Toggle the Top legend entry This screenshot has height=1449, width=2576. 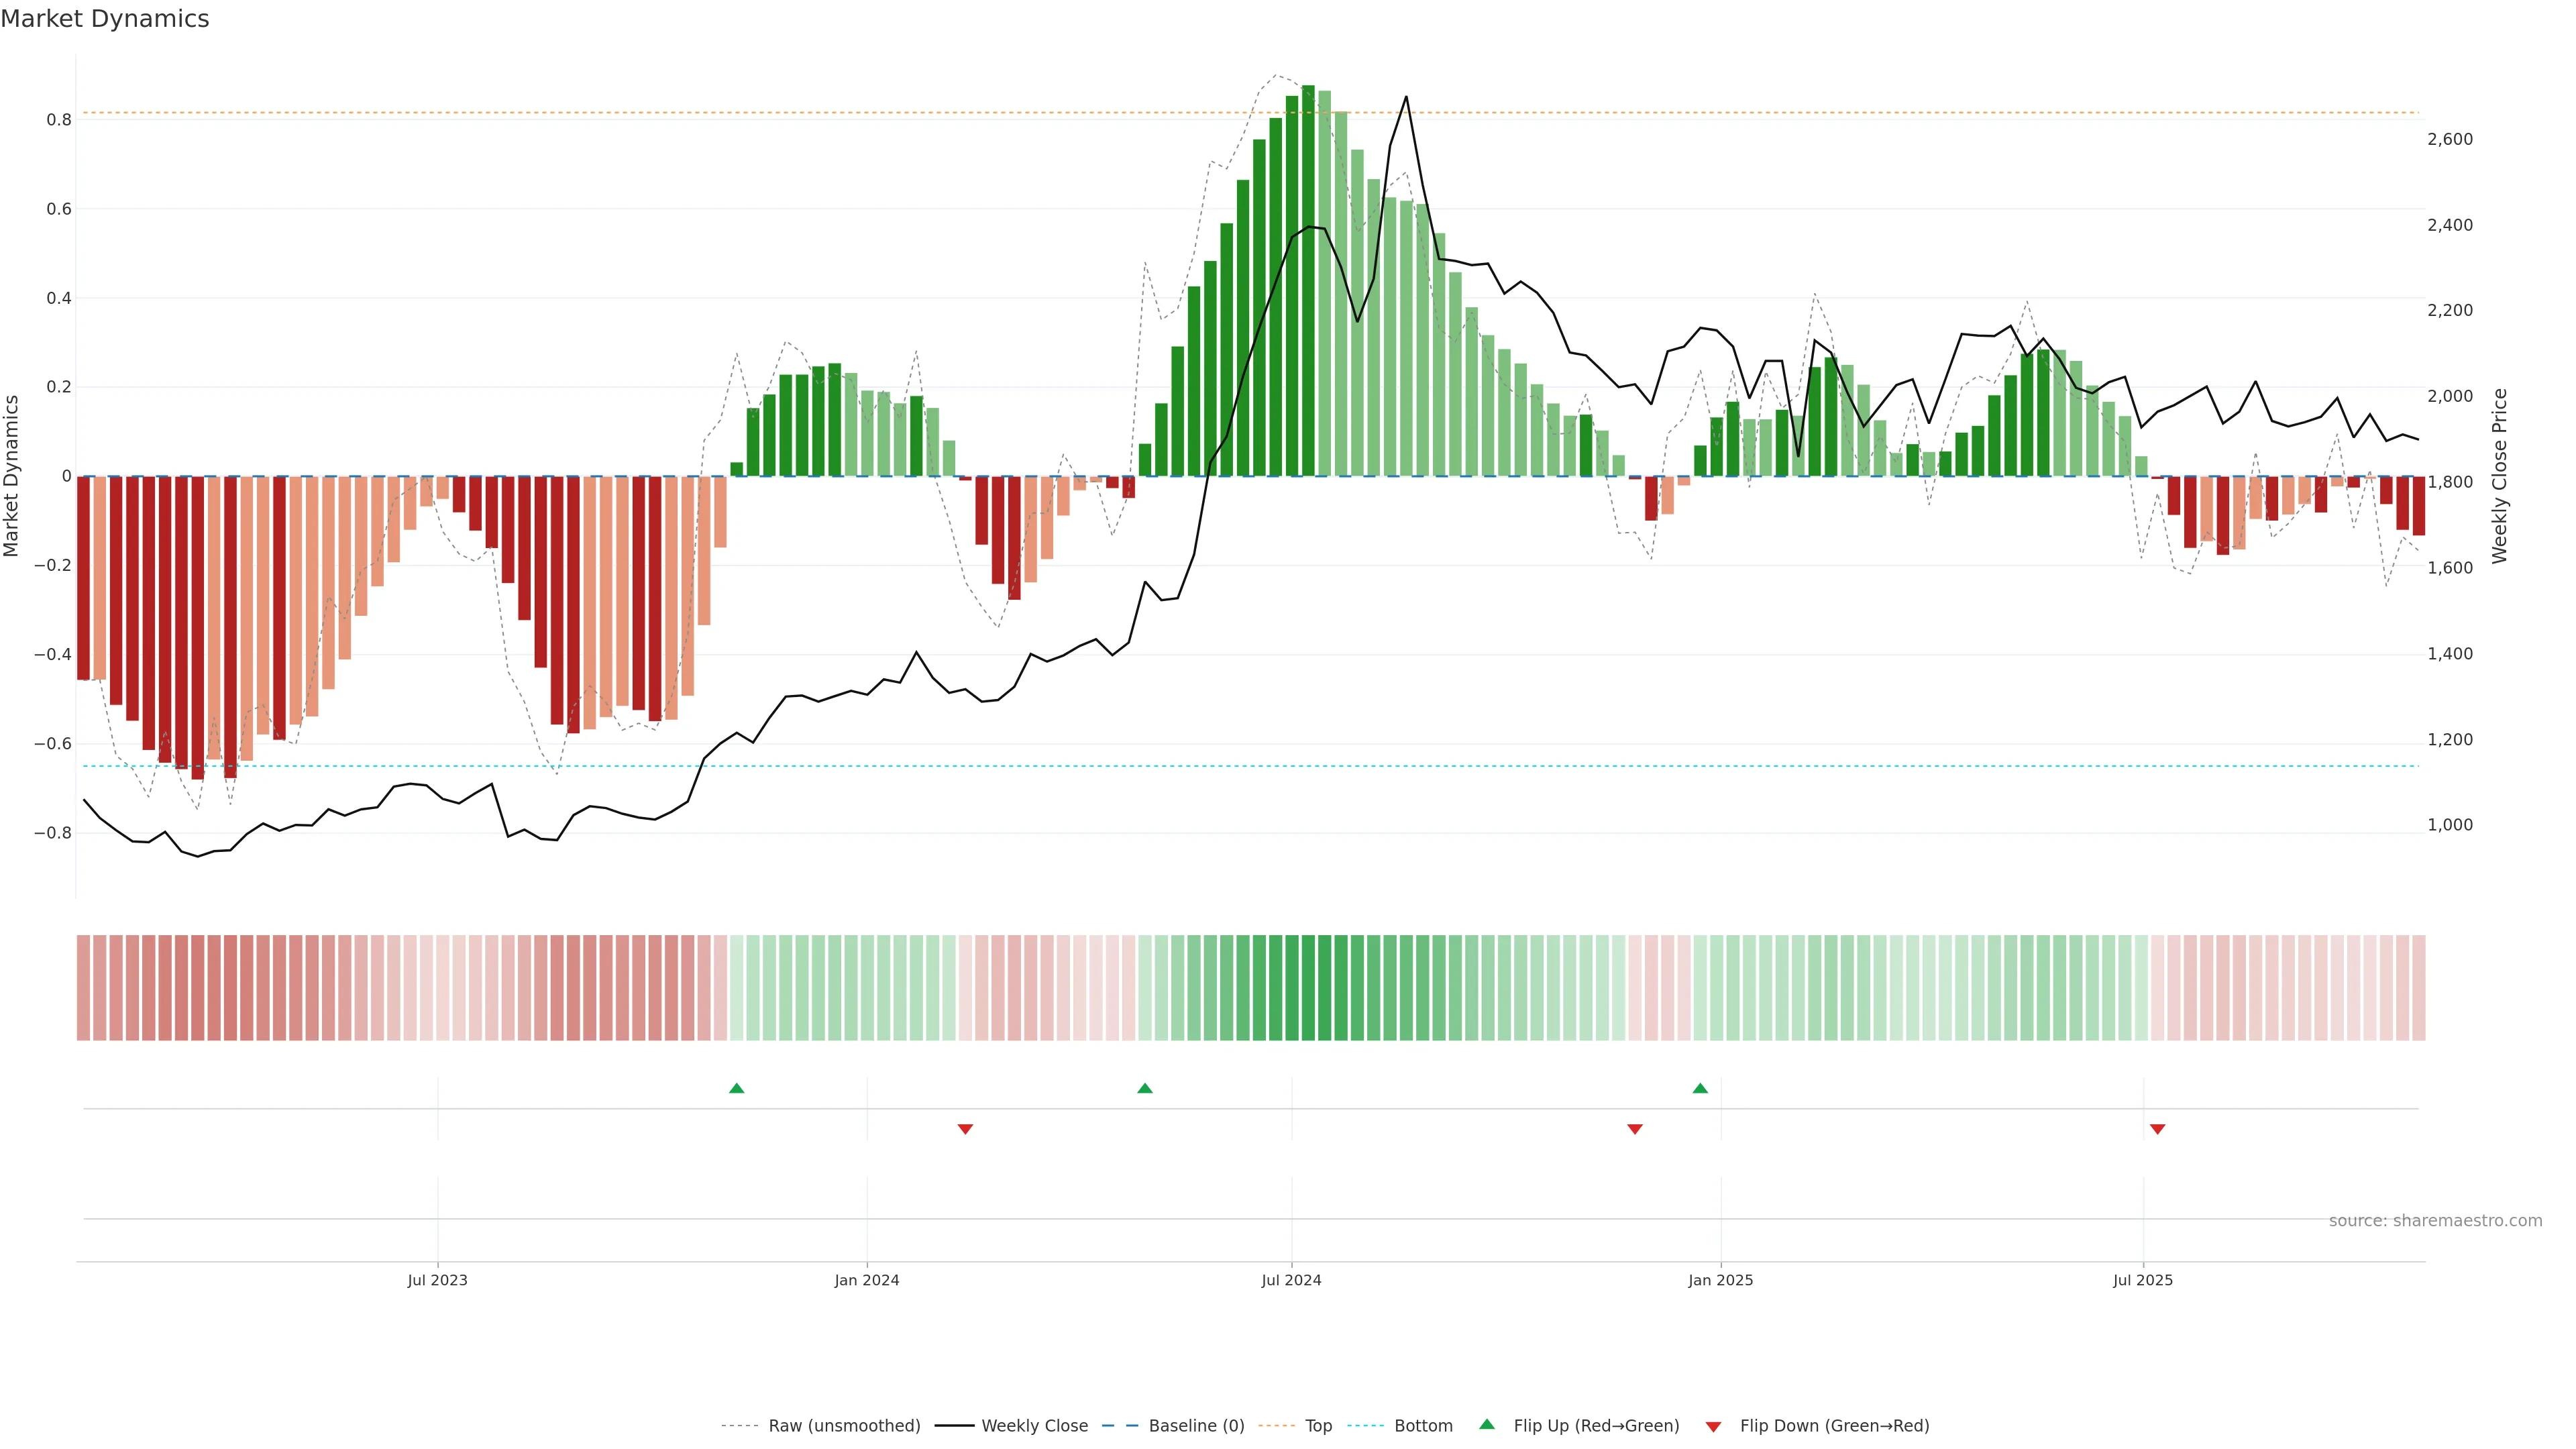(x=1318, y=1426)
